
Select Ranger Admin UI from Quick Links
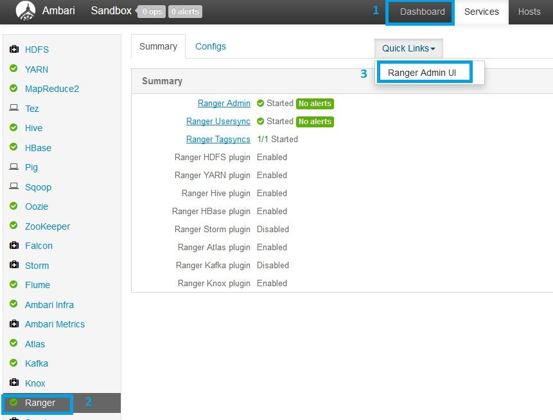[421, 73]
